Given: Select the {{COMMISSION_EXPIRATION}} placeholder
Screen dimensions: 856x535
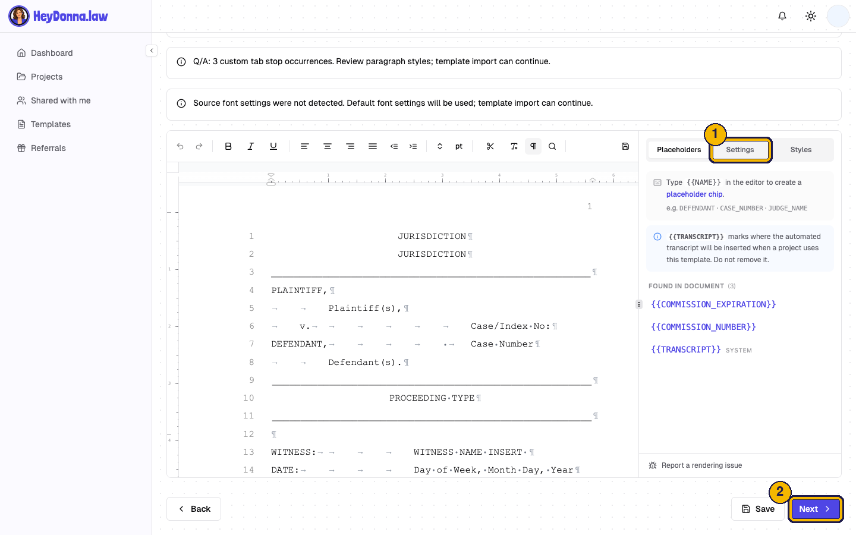Looking at the screenshot, I should 713,304.
